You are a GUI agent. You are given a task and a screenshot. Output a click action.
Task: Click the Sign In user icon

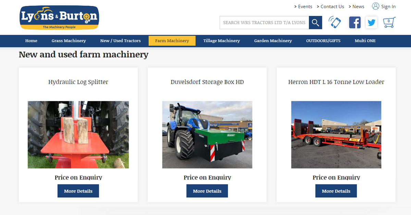[375, 6]
